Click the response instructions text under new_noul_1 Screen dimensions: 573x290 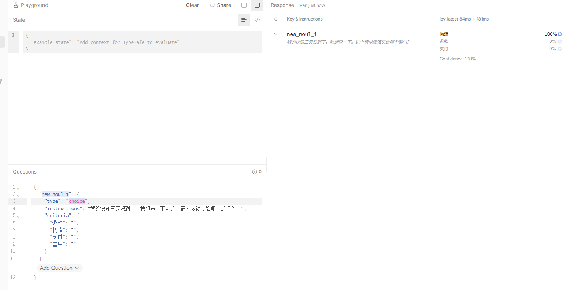click(348, 42)
